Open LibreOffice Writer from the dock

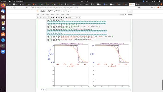coord(3,29)
